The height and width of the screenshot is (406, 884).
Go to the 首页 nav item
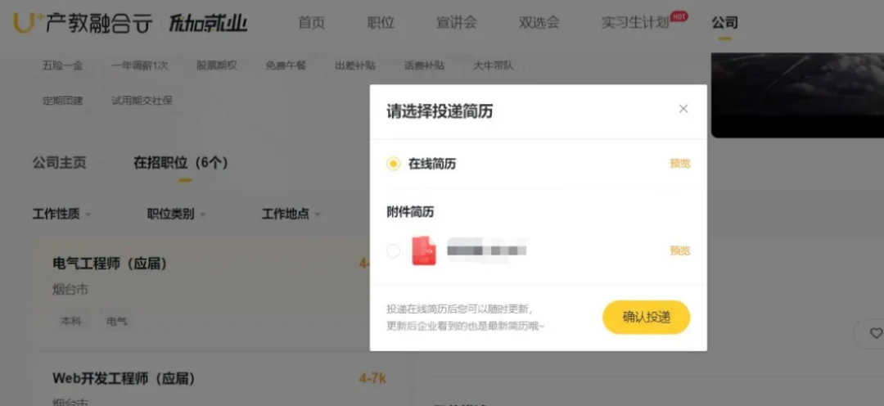click(311, 22)
